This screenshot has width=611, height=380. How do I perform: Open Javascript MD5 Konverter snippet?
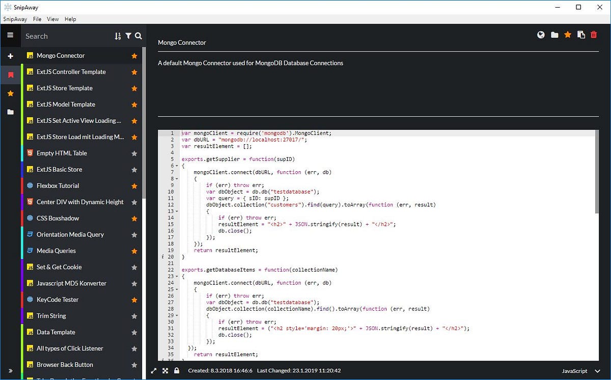coord(82,283)
